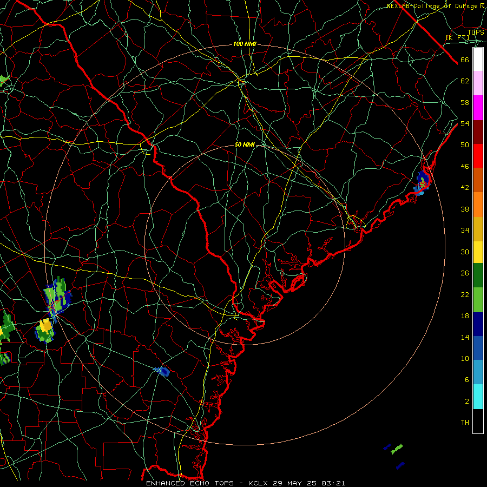
Task: Click the legend value 54
Action: tap(465, 124)
